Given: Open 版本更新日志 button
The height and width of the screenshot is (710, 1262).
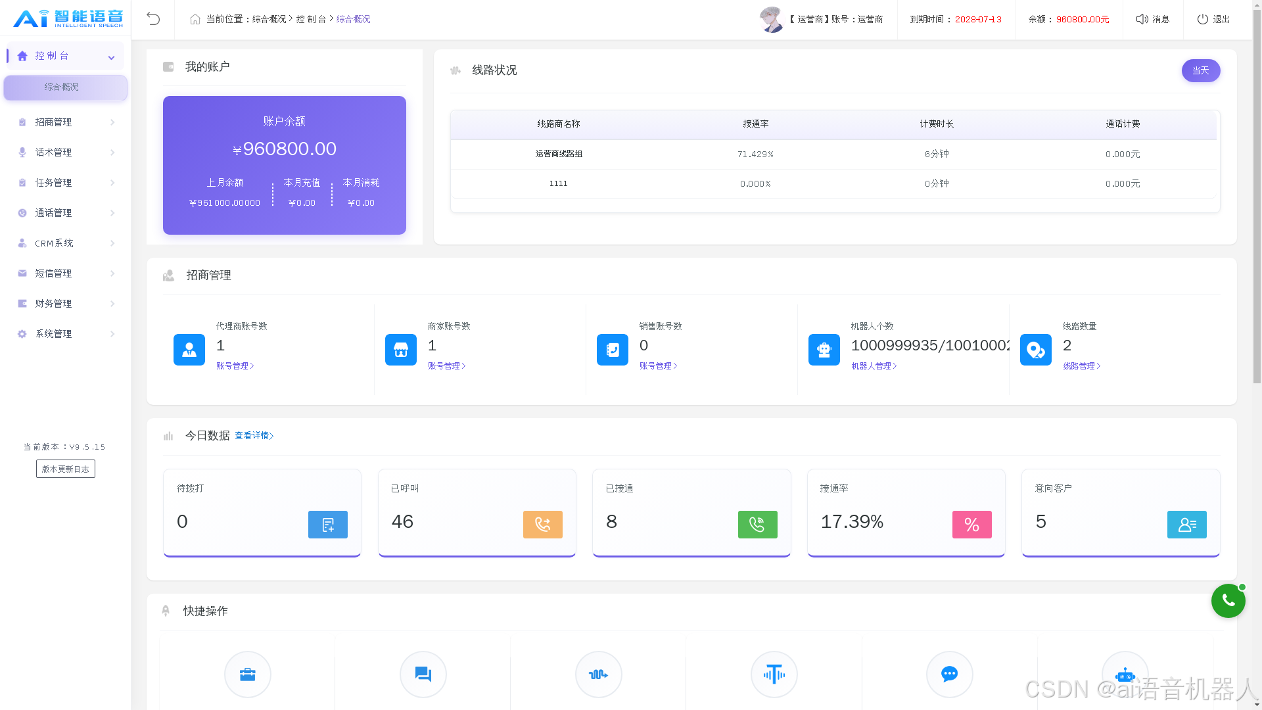Looking at the screenshot, I should pos(66,469).
